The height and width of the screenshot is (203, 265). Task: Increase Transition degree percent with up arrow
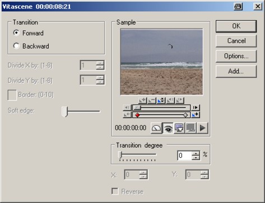(x=196, y=153)
